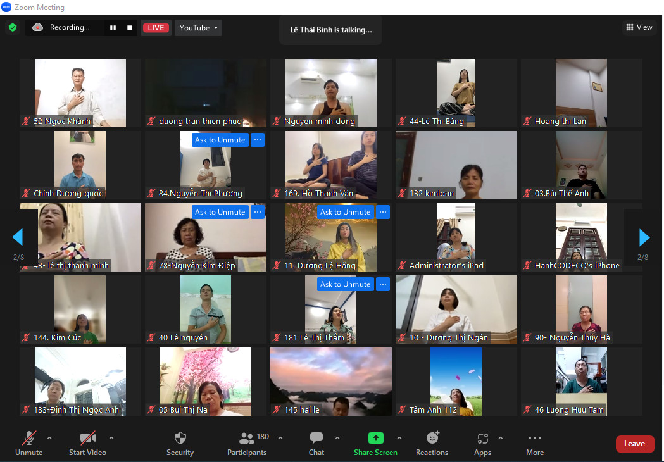Select the 10 - Dương Thị Ngân video tile

pyautogui.click(x=456, y=309)
